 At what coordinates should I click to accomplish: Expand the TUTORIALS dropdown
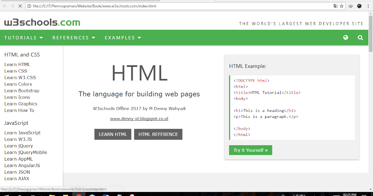23,37
